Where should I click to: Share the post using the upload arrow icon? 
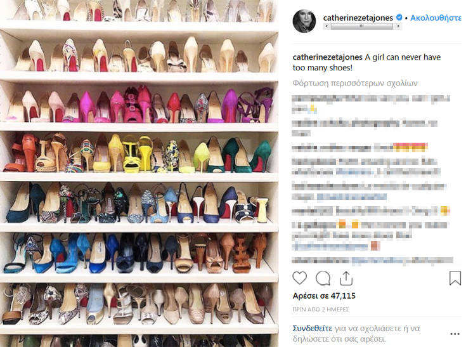click(346, 278)
